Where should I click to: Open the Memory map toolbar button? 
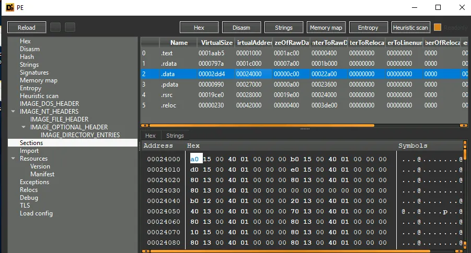tap(326, 28)
